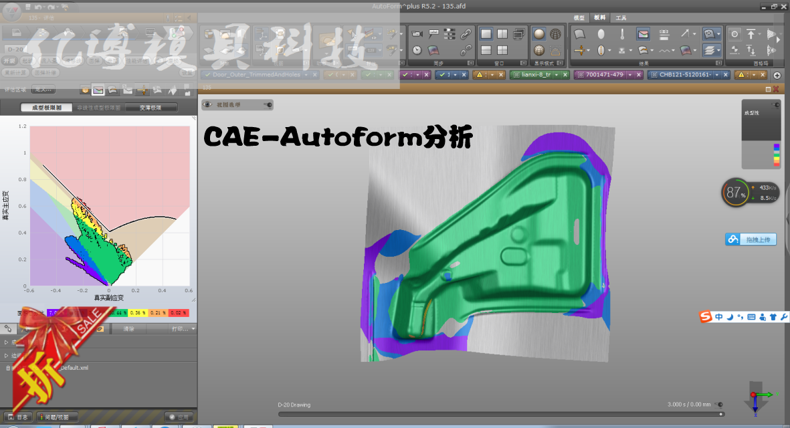Click the layers stack result icon
This screenshot has width=790, height=428.
point(709,50)
